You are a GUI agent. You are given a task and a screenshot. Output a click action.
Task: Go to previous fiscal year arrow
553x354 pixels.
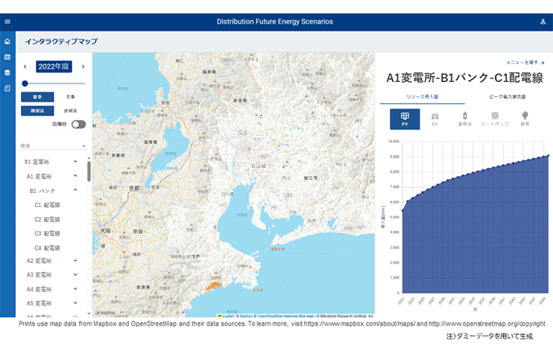click(x=25, y=66)
